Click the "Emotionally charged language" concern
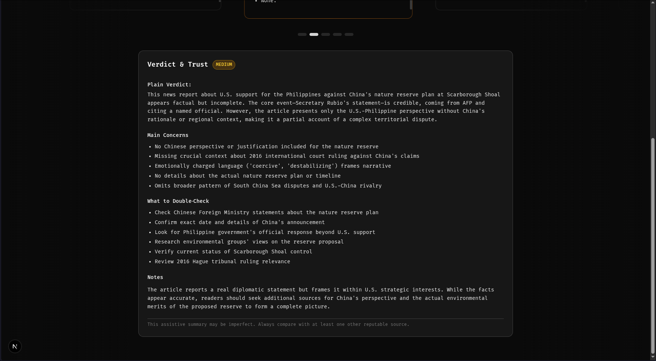This screenshot has width=656, height=361. (273, 166)
